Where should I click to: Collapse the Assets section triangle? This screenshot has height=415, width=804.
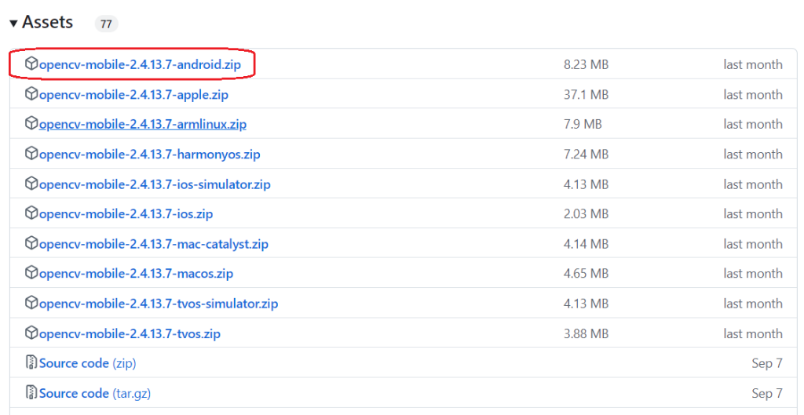click(x=14, y=24)
